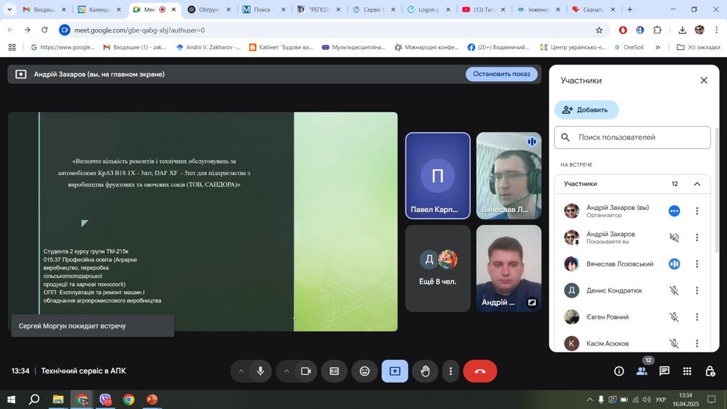Click the Добавить people button
The width and height of the screenshot is (727, 409).
[x=587, y=110]
